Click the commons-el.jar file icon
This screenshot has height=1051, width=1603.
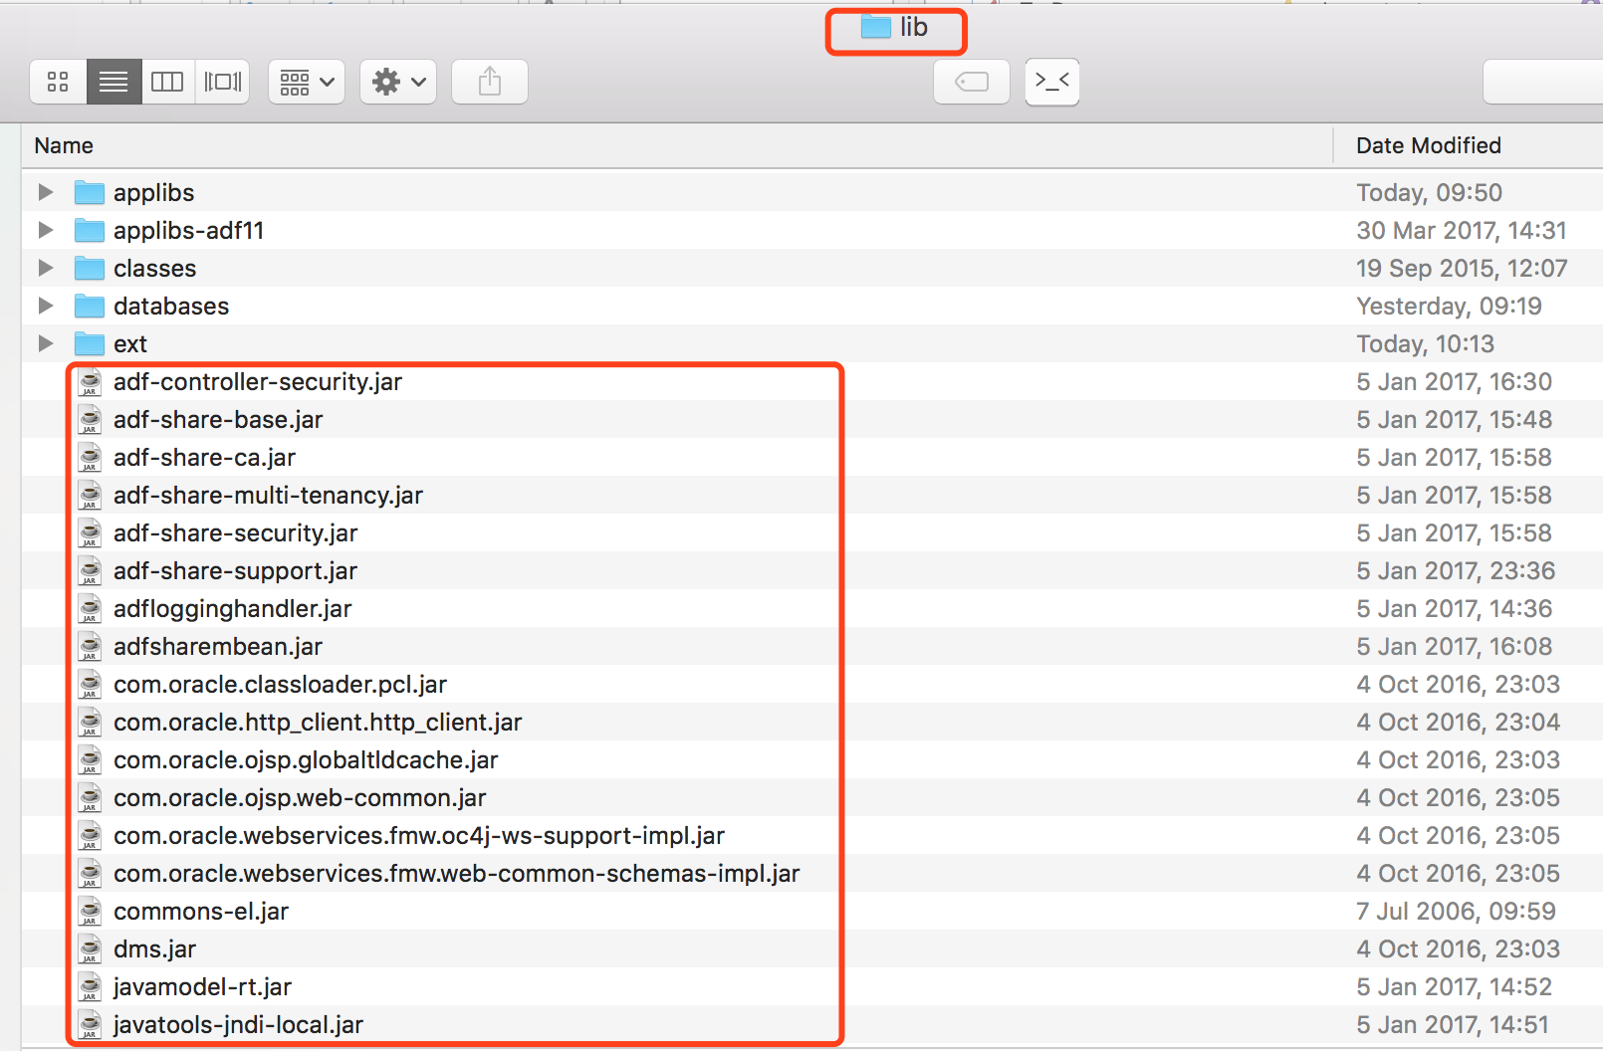91,912
